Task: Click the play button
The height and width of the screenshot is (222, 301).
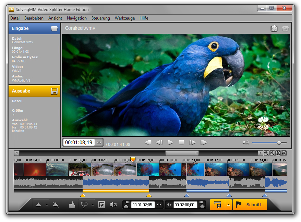Action: (170, 143)
